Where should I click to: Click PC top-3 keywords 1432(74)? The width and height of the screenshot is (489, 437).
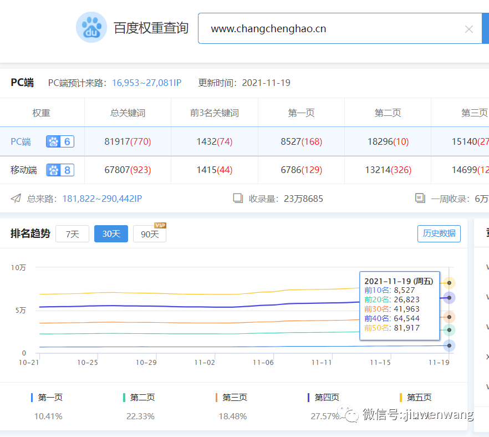pyautogui.click(x=214, y=141)
